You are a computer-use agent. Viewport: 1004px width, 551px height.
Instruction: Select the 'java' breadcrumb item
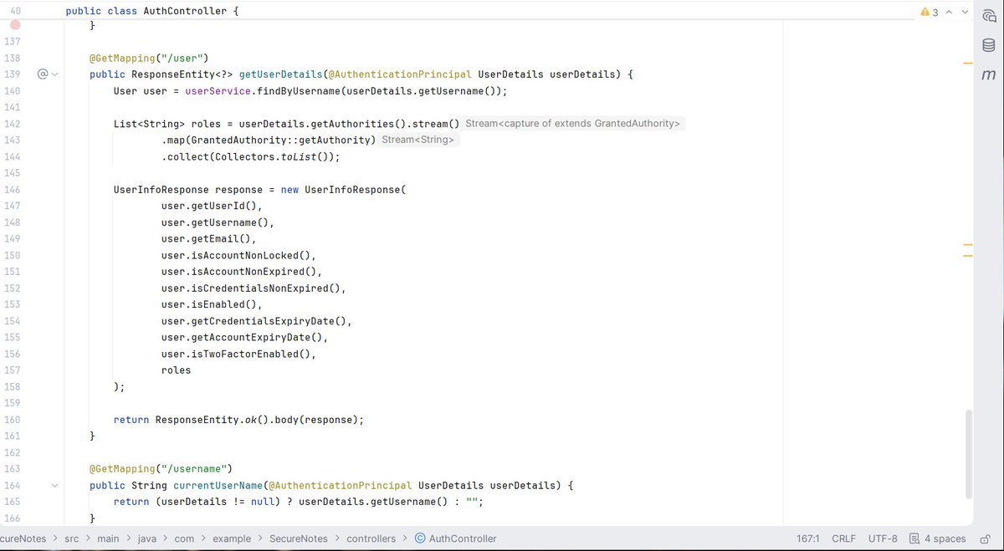[x=148, y=538]
